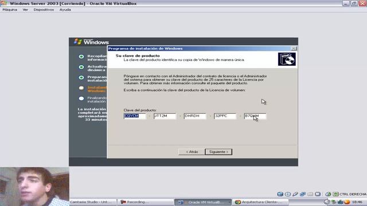
Task: Click the Actualización dinámica step indicator
Action: (81, 67)
